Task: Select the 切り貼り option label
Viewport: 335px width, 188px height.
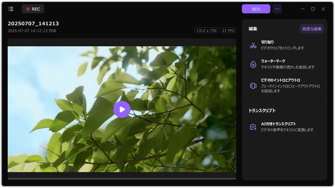Action: pos(267,42)
